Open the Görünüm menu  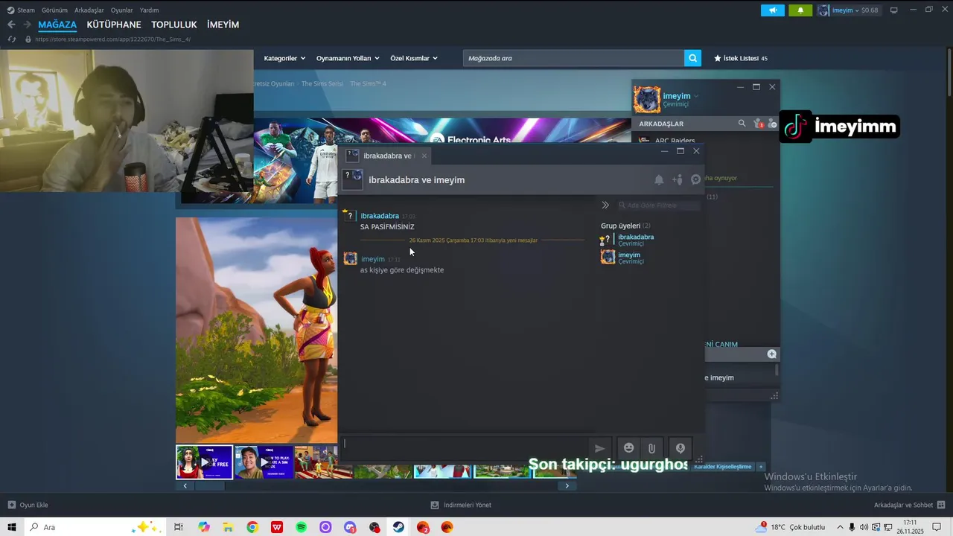click(x=54, y=10)
